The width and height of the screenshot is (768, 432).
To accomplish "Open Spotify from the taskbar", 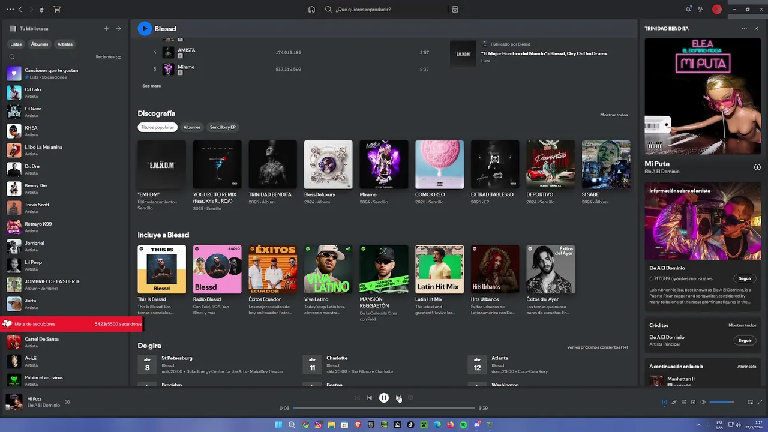I will pos(463,425).
